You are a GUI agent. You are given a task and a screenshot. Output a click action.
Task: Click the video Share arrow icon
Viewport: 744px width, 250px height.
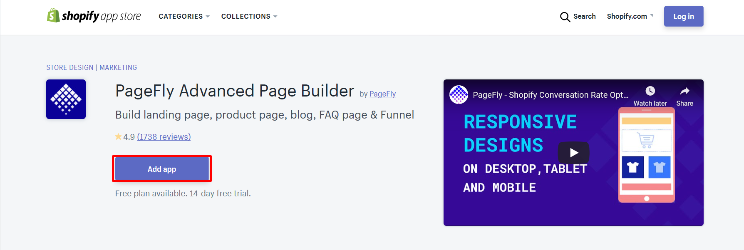pyautogui.click(x=684, y=91)
